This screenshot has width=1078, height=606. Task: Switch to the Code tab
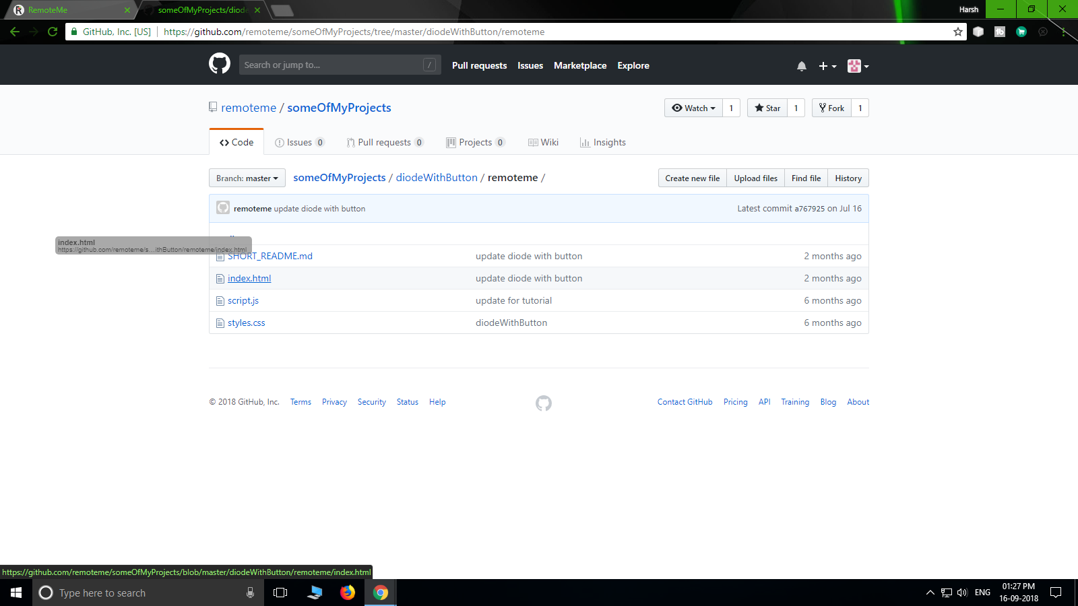click(236, 142)
